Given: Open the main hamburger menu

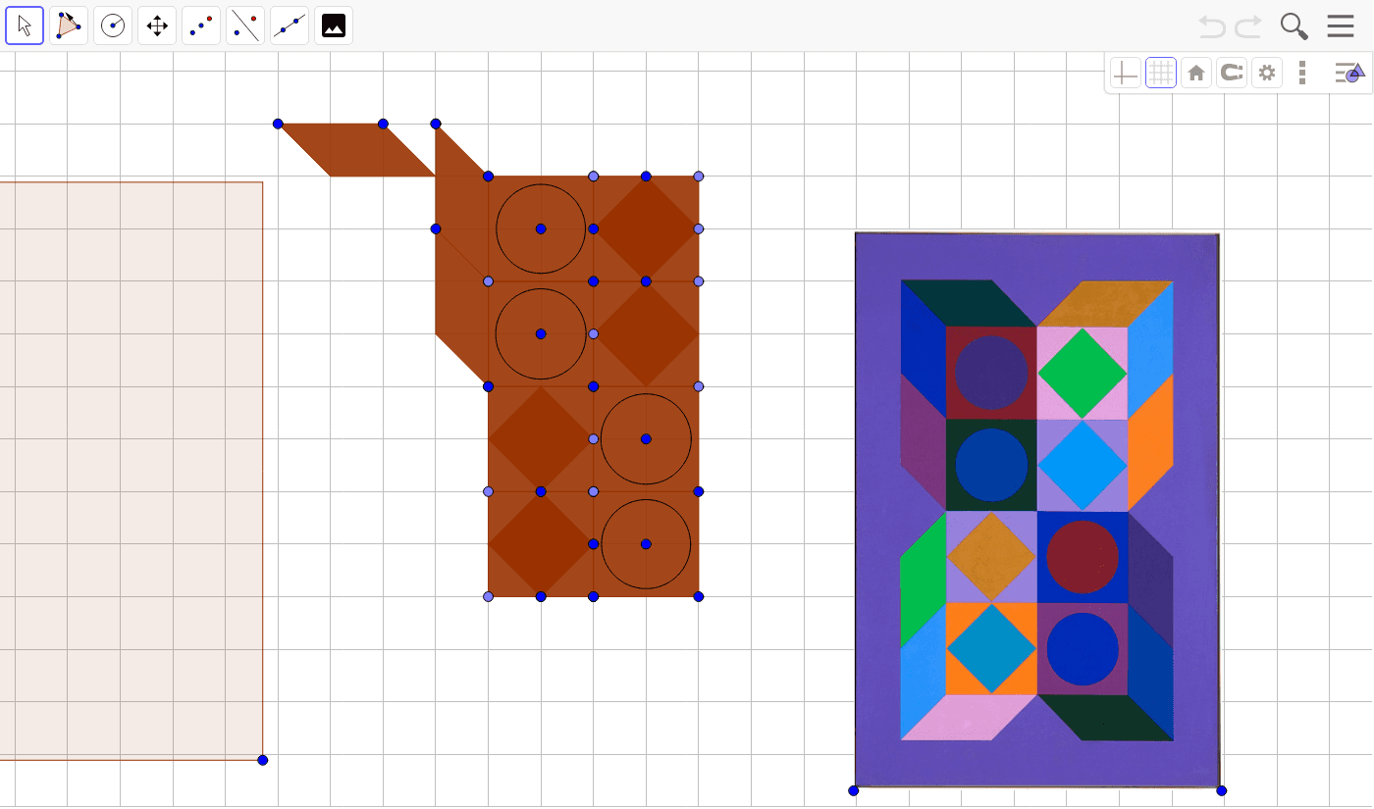Looking at the screenshot, I should [x=1341, y=26].
